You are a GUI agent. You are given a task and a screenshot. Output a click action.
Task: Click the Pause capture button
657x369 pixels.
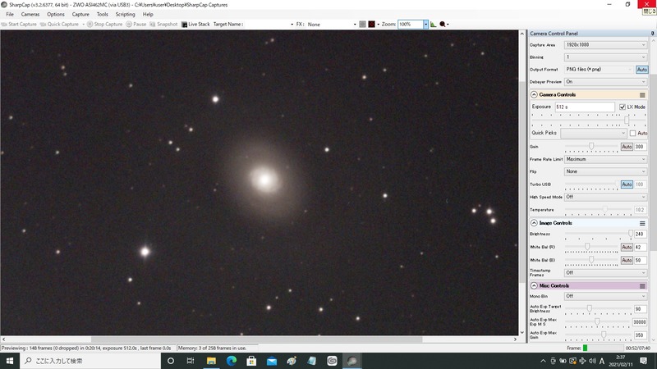pos(136,25)
